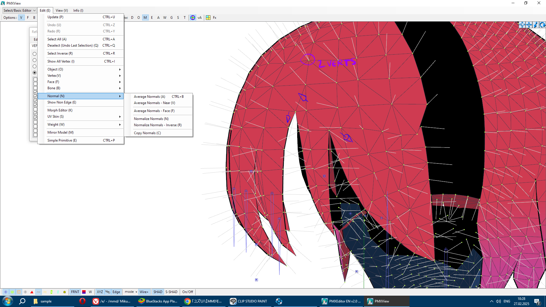Expand the Vertex(V) submenu
The image size is (546, 307).
click(81, 76)
